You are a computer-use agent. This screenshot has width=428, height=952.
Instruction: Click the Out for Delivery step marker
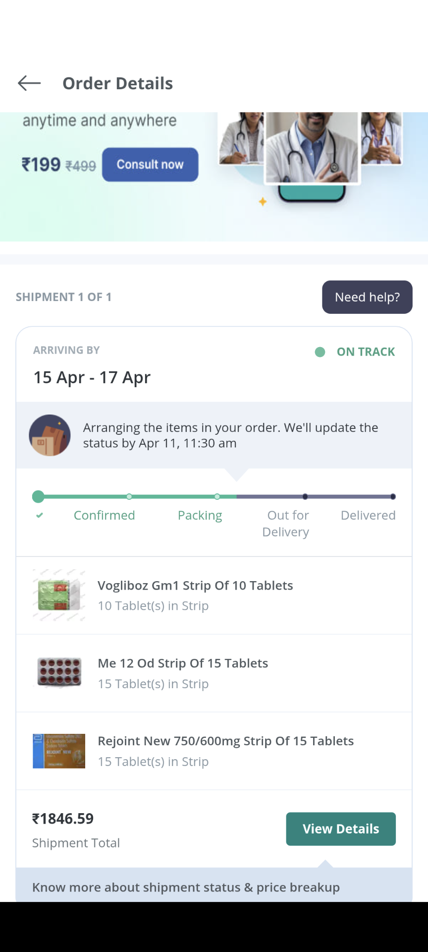pyautogui.click(x=305, y=497)
